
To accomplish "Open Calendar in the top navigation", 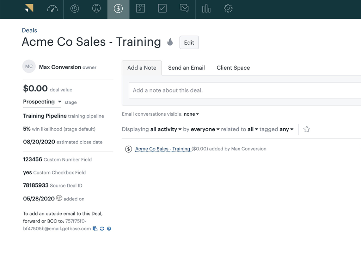I will click(140, 9).
